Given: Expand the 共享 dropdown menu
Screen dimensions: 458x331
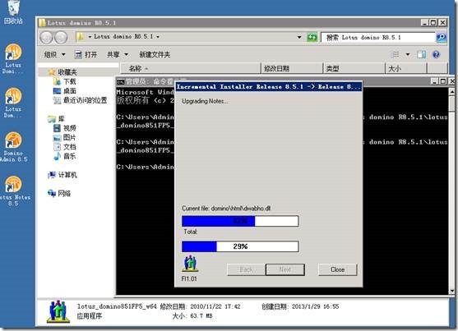Looking at the screenshot, I should coord(118,54).
